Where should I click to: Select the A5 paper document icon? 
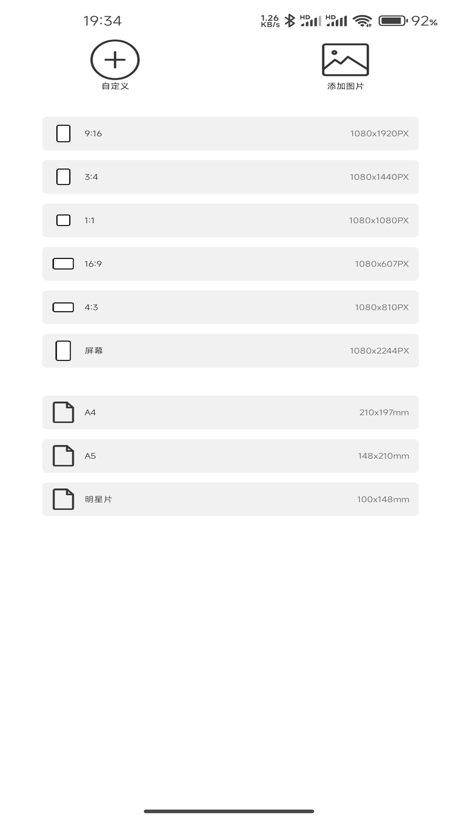pos(63,456)
